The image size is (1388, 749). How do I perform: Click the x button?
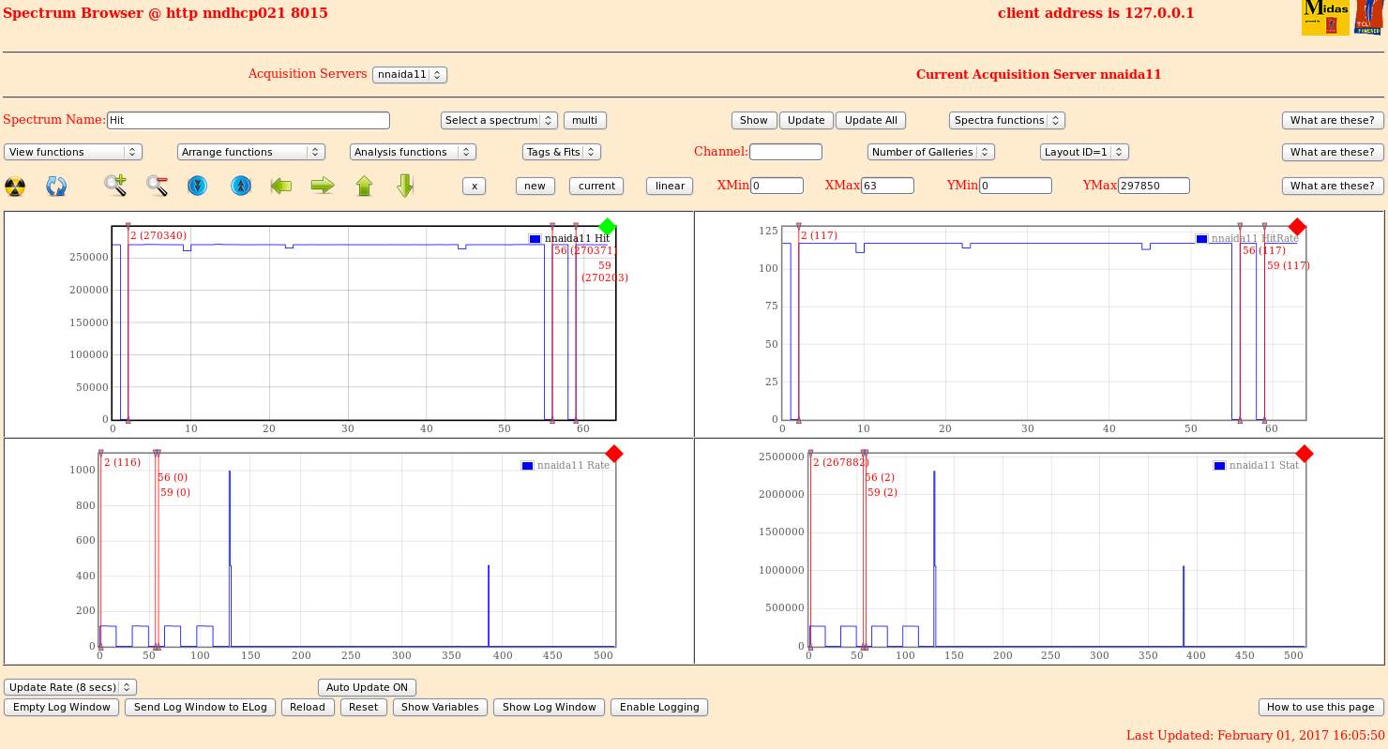pos(474,186)
